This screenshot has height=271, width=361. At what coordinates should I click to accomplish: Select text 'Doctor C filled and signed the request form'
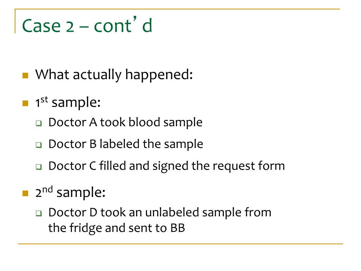[x=167, y=166]
